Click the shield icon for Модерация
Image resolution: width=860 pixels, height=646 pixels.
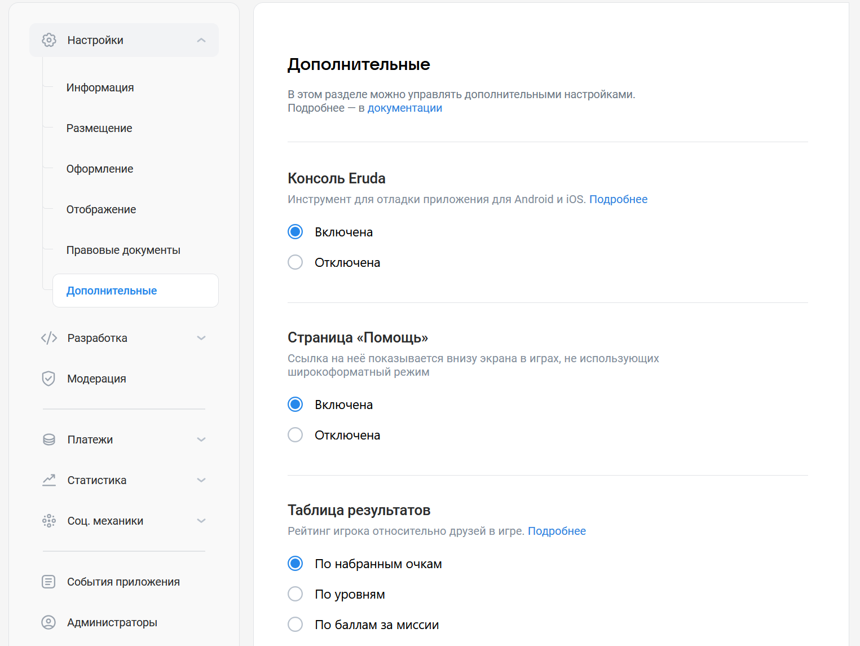(49, 378)
